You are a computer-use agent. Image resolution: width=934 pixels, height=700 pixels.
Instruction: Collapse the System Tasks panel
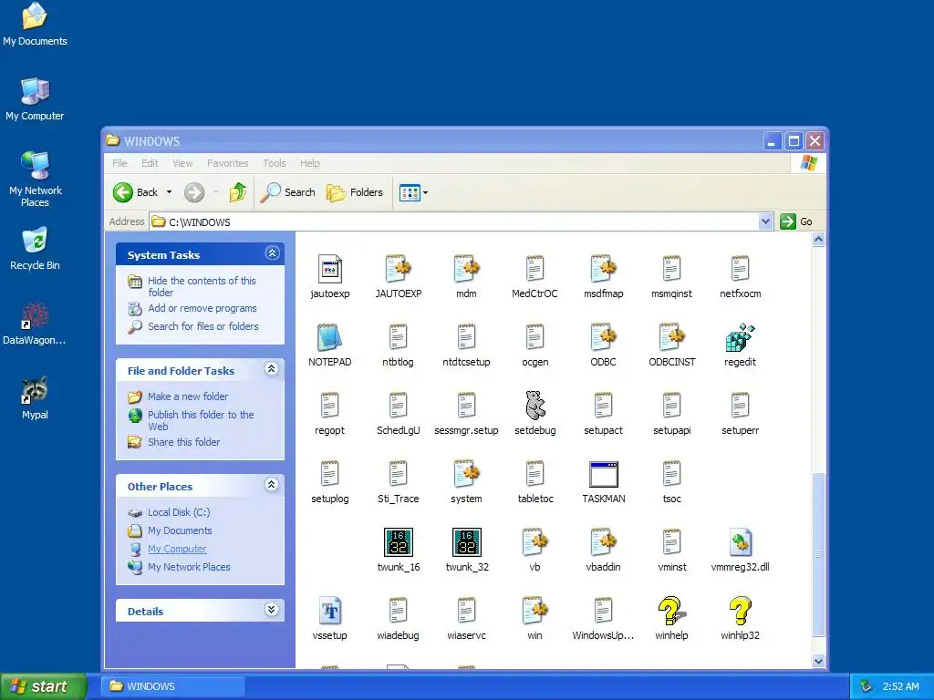pos(272,253)
